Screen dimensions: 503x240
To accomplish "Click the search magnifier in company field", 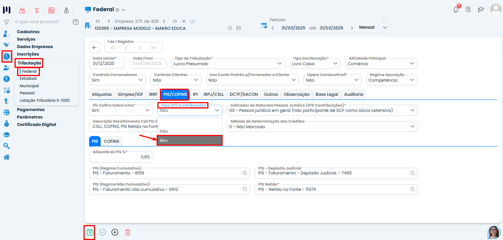I will point(230,28).
